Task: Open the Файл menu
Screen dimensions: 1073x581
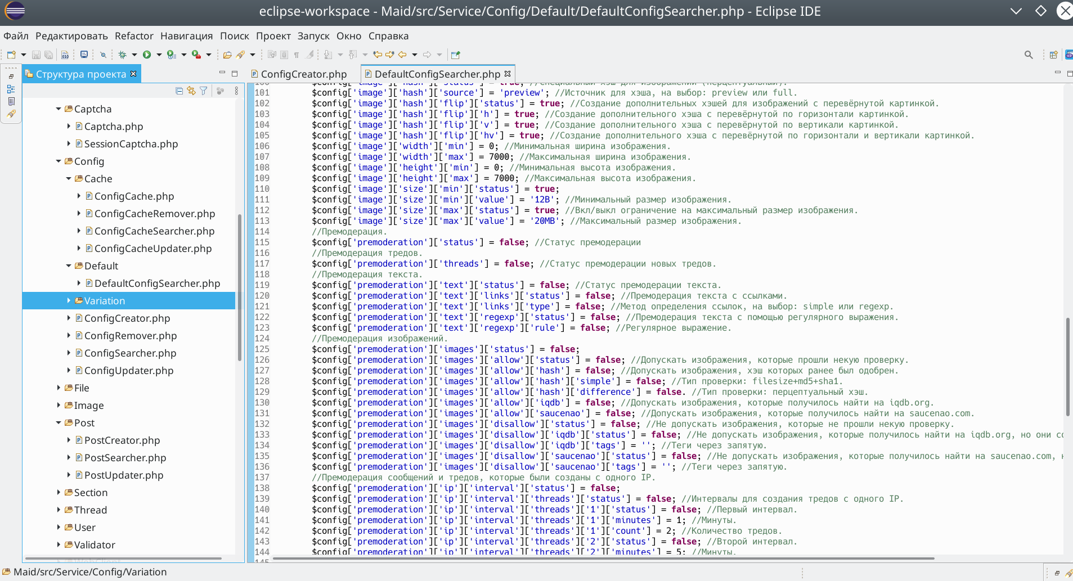Action: [x=16, y=36]
